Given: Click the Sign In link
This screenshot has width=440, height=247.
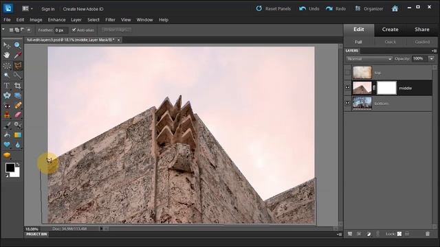Looking at the screenshot, I should click(48, 9).
